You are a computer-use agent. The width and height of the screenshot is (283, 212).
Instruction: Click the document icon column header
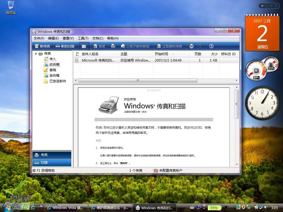(77, 54)
